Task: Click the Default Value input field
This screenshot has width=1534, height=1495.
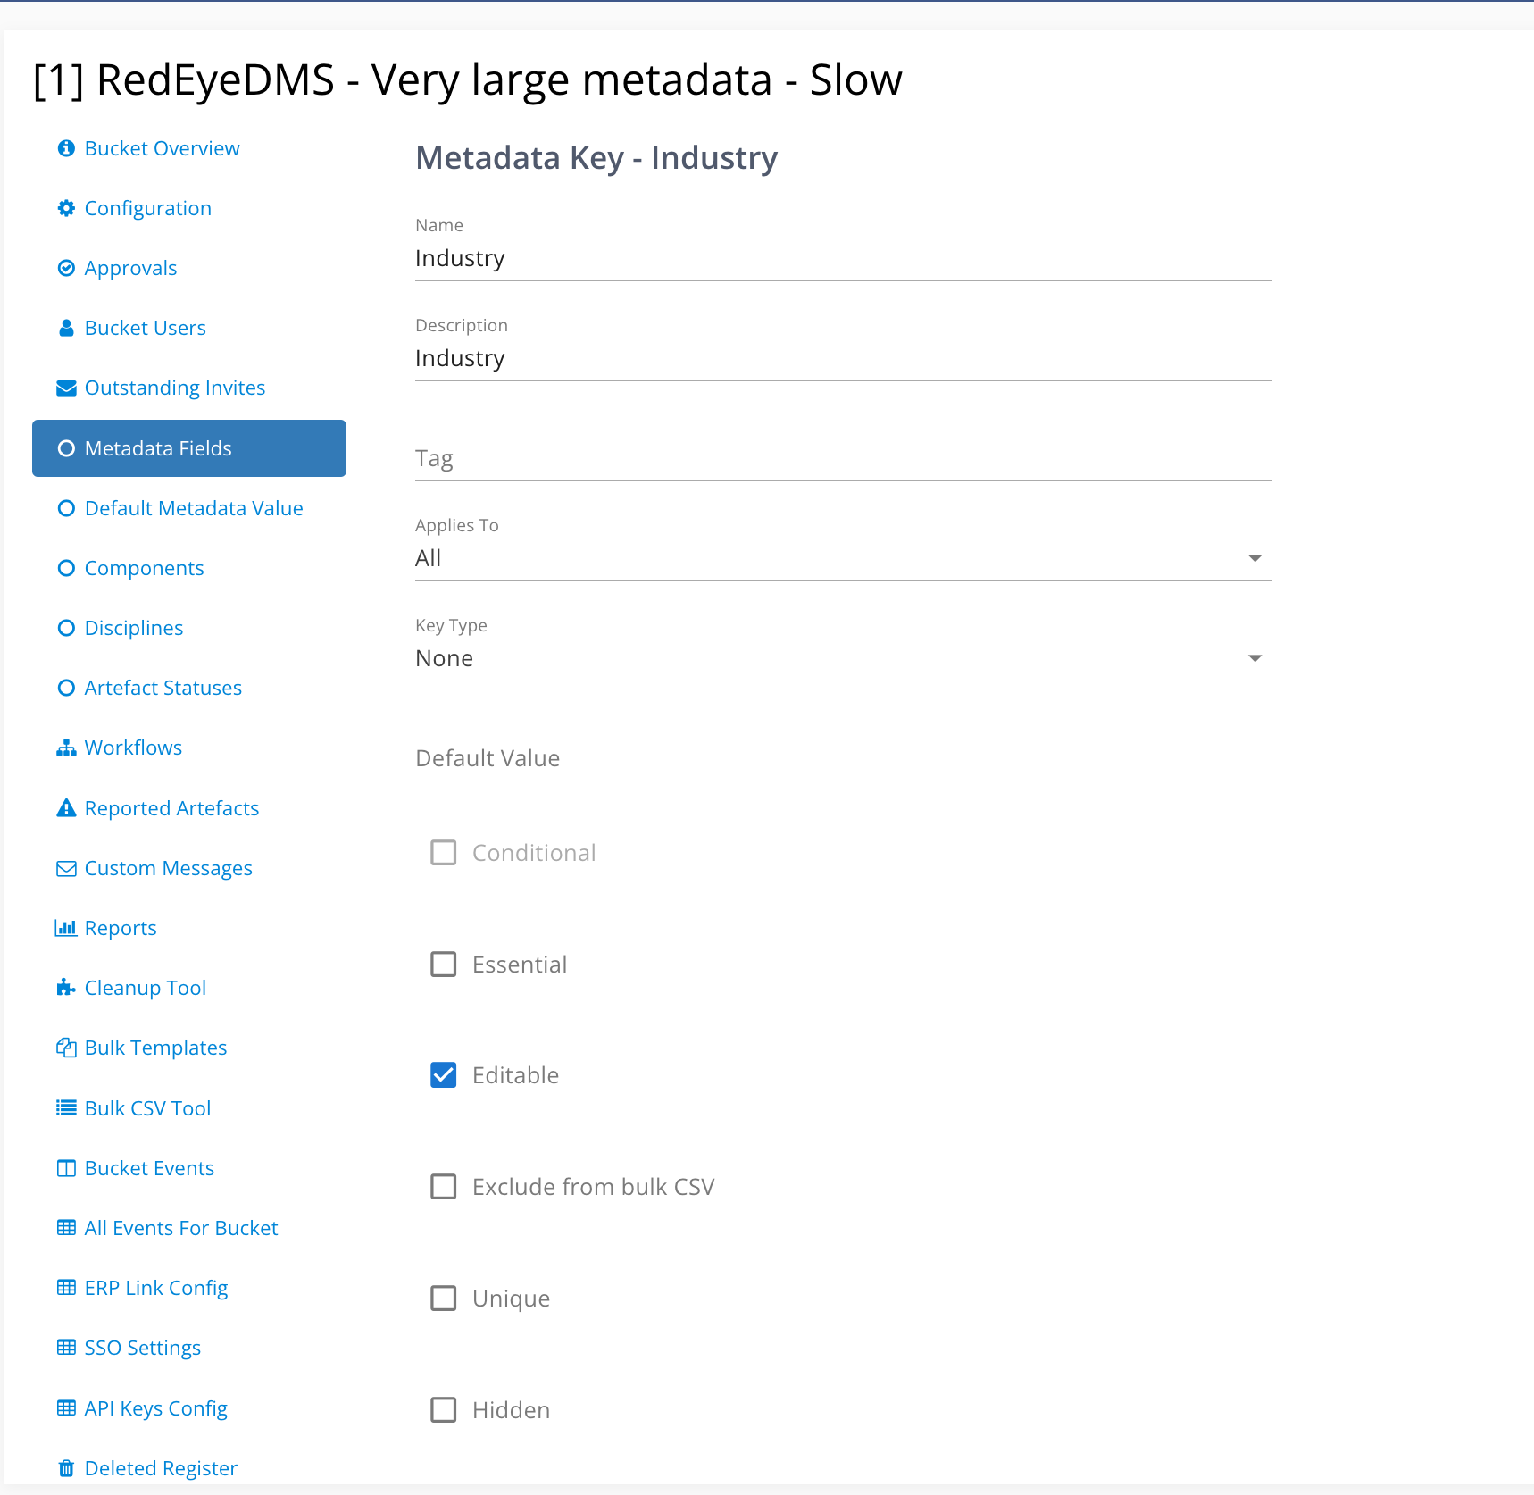Action: click(x=843, y=759)
